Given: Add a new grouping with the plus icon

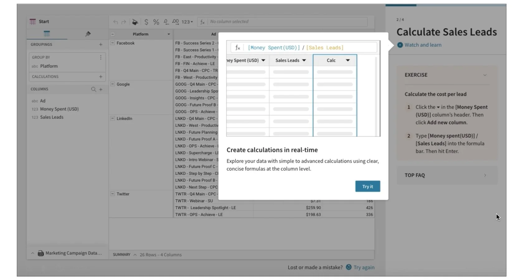Looking at the screenshot, I should coord(101,44).
